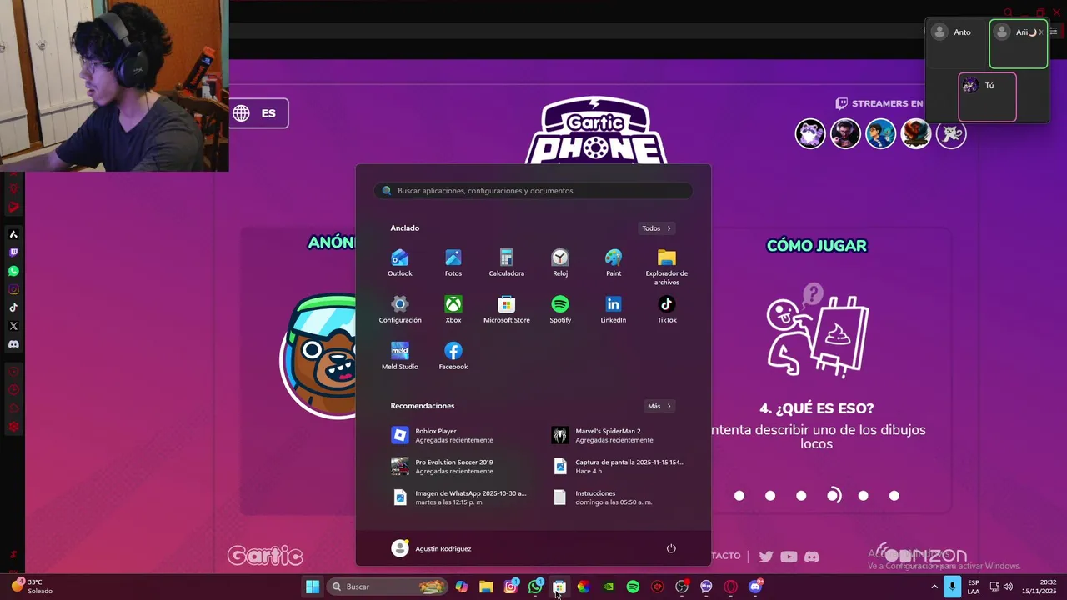The height and width of the screenshot is (600, 1067).
Task: Open browser settings gear in sidebar
Action: [x=13, y=427]
